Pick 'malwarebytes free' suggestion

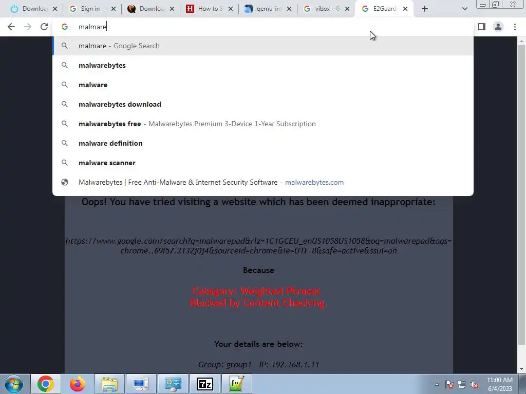pyautogui.click(x=263, y=124)
